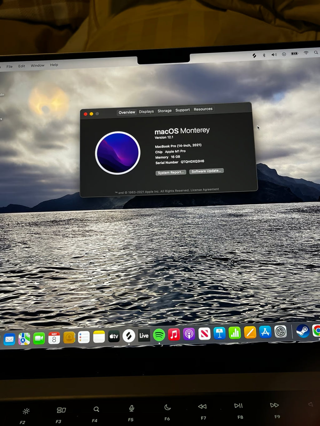
Task: Click the Shortcuts icon in the menu bar
Action: click(x=255, y=55)
